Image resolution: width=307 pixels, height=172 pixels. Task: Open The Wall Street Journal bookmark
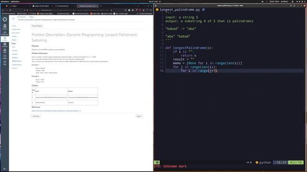pos(81,14)
